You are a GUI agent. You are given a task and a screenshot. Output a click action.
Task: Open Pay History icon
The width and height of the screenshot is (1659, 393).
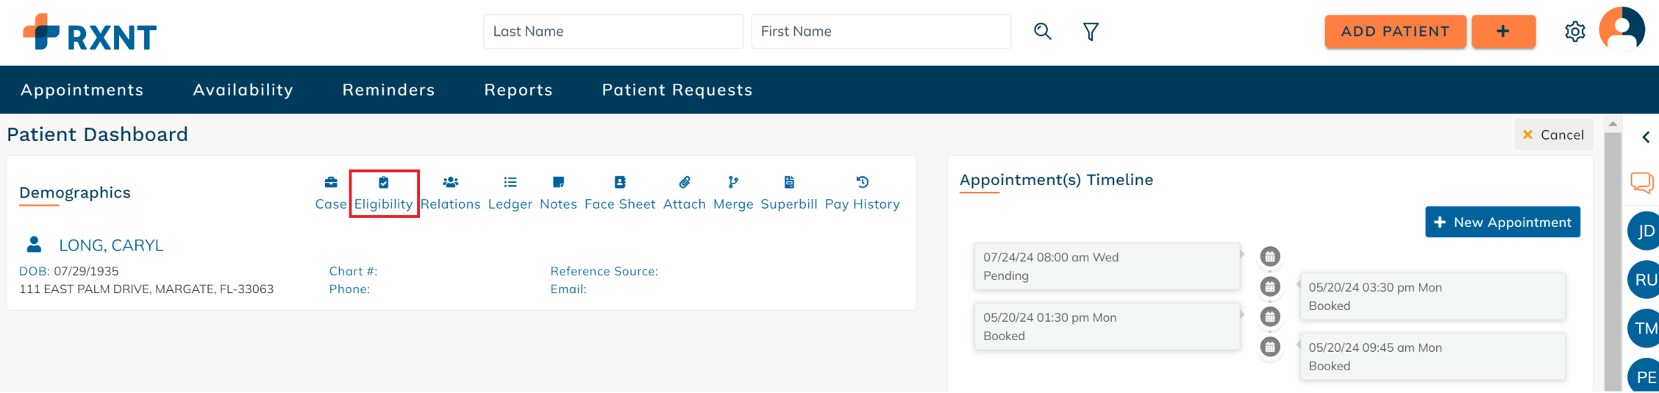863,182
